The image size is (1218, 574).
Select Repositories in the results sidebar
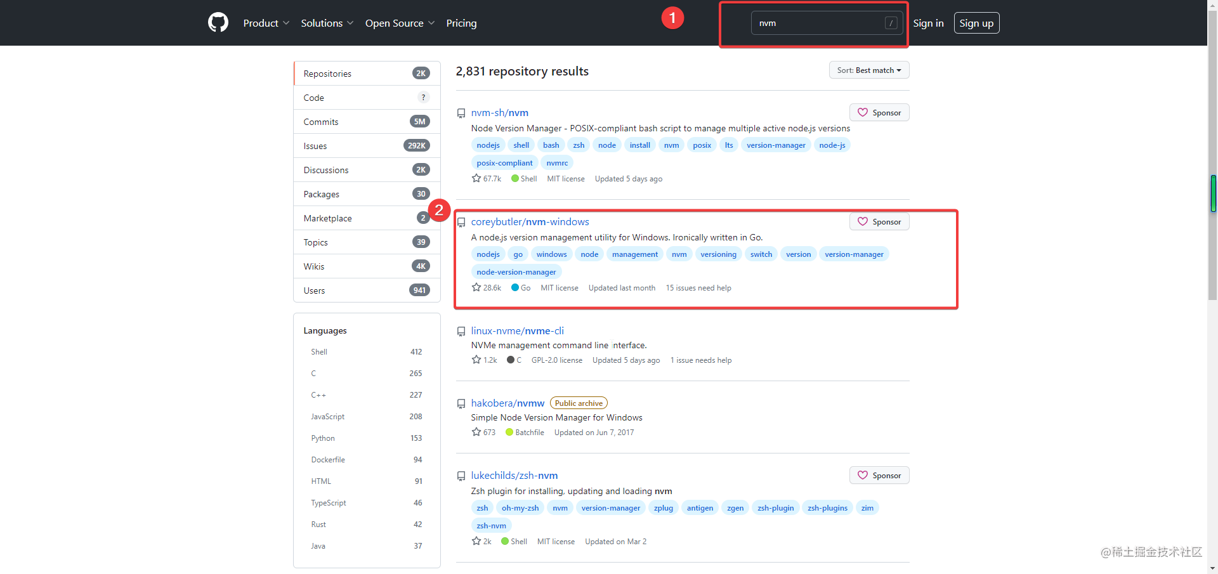click(367, 74)
